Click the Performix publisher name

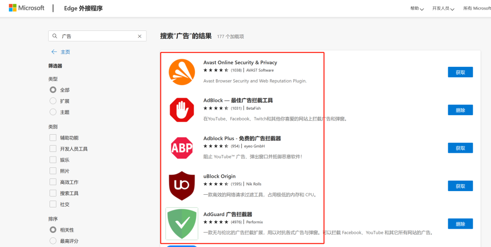255,222
